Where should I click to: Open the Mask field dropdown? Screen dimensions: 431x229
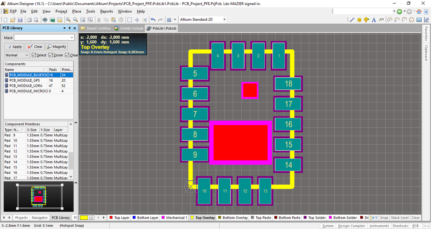pos(71,38)
